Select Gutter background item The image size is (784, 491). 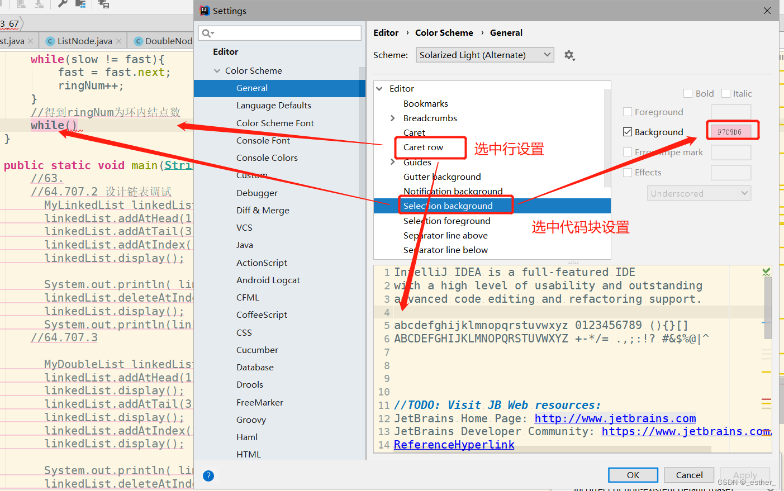point(442,177)
